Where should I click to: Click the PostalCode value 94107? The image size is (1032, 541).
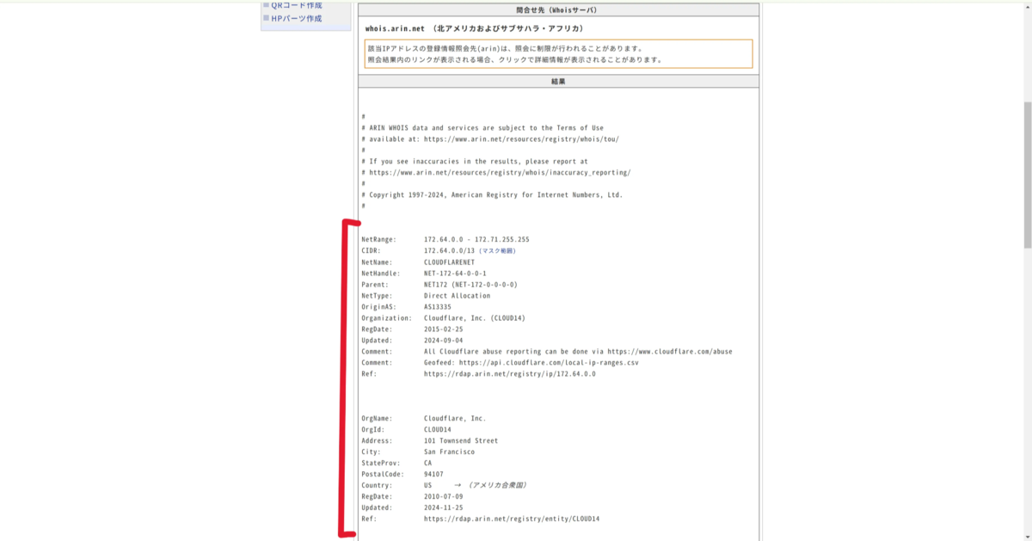[x=434, y=474]
